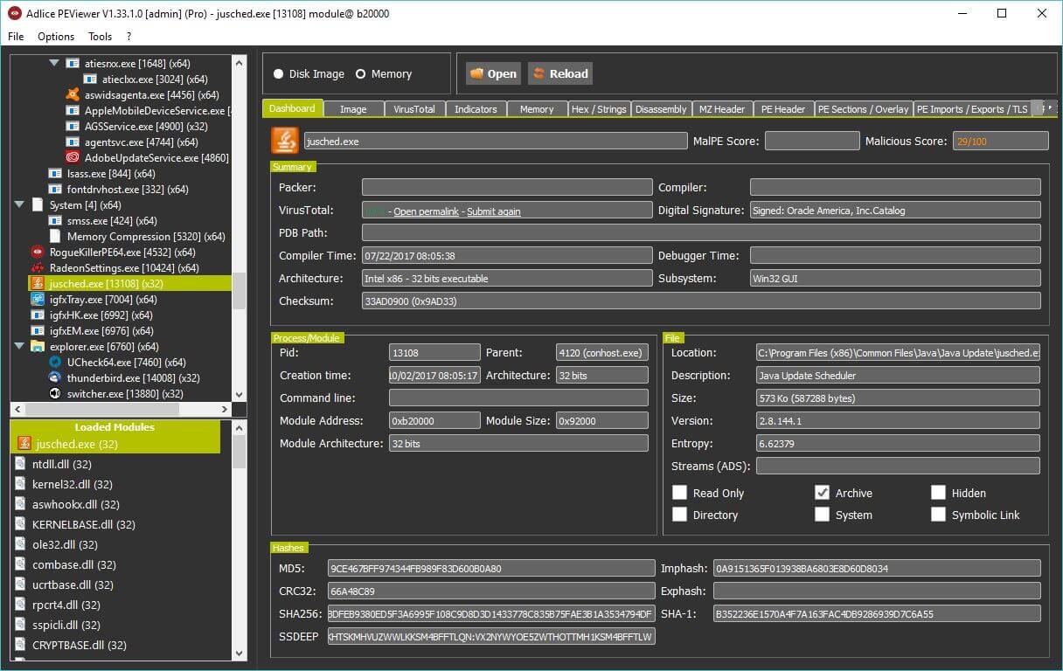This screenshot has width=1063, height=671.
Task: Click the MD5 hash field
Action: coord(490,569)
